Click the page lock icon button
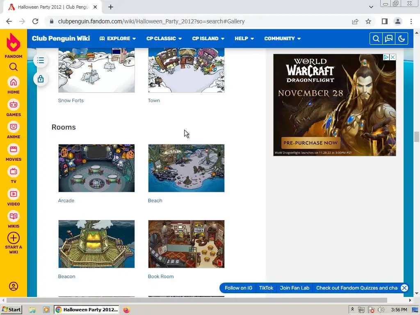Screen dimensions: 420x315 41,79
